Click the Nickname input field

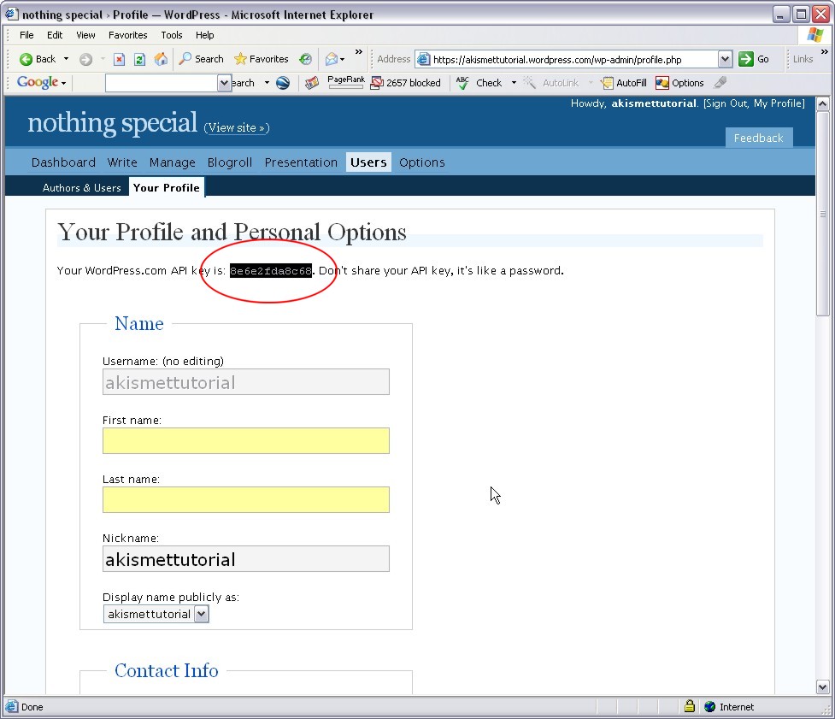[246, 558]
